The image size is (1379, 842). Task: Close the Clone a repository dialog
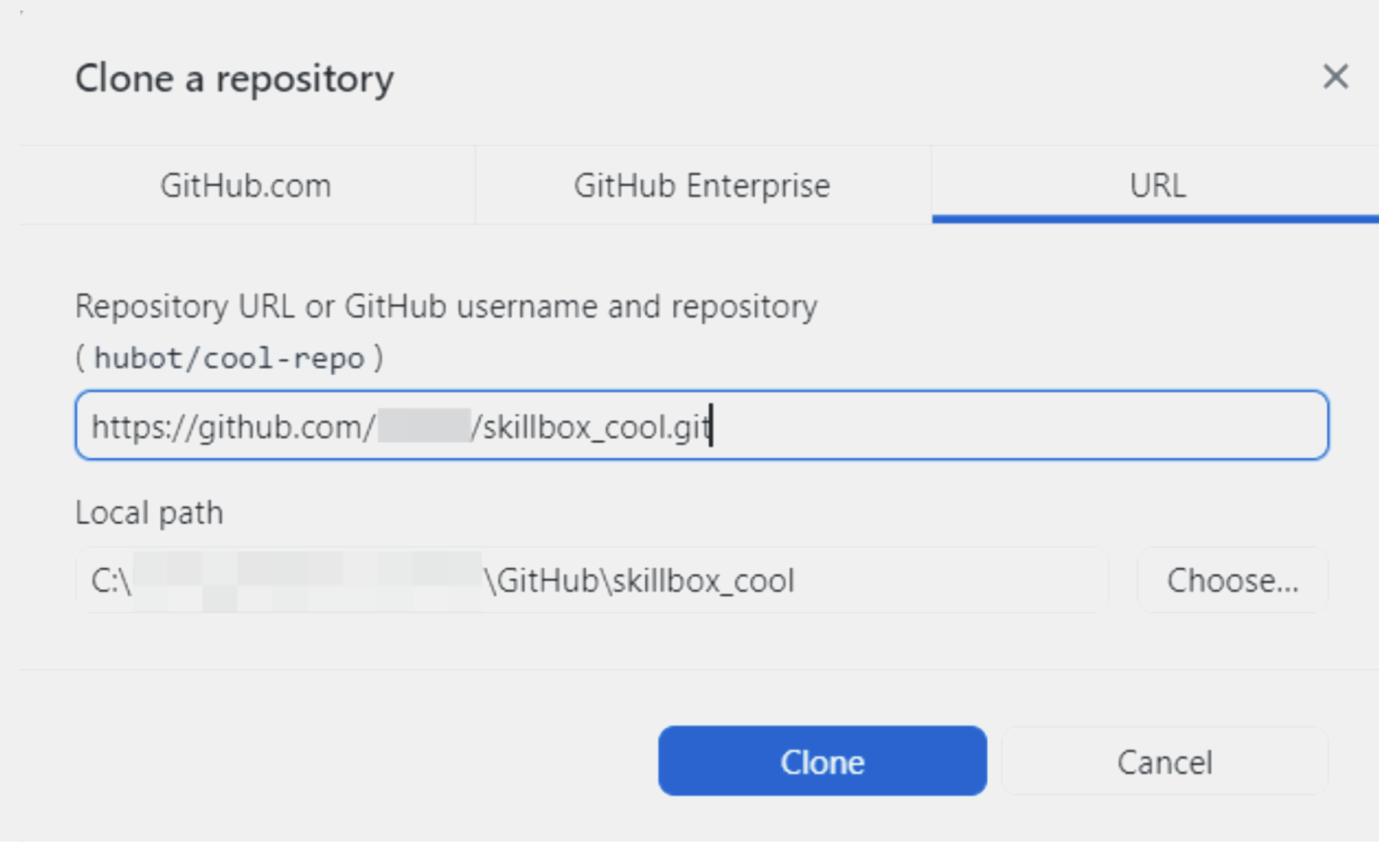pyautogui.click(x=1335, y=77)
